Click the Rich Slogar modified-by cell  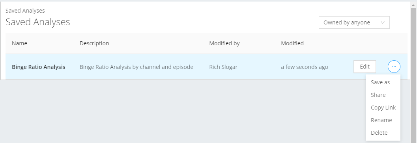pyautogui.click(x=223, y=67)
